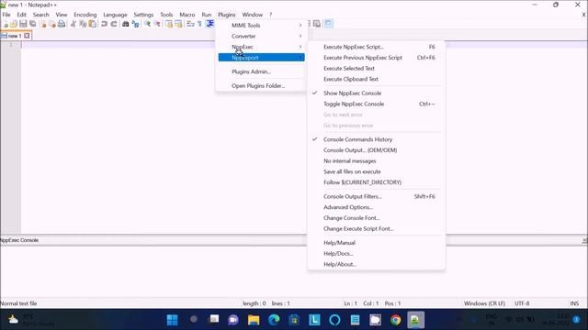Click the Synchronize vertical scrolling icon
Viewport: 588px width, 330px height.
(x=169, y=25)
